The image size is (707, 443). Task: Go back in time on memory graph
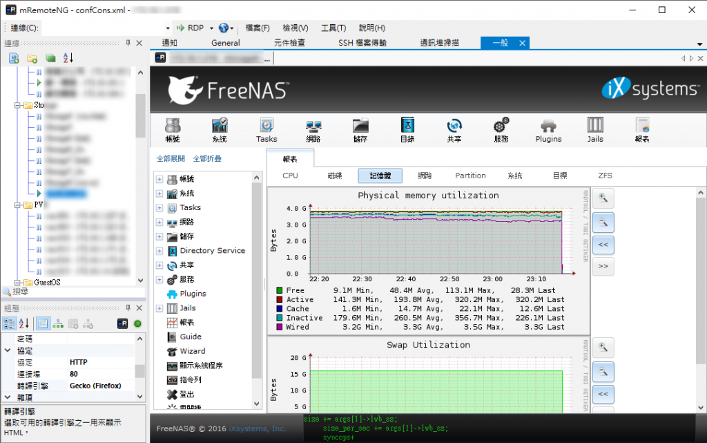tap(603, 245)
